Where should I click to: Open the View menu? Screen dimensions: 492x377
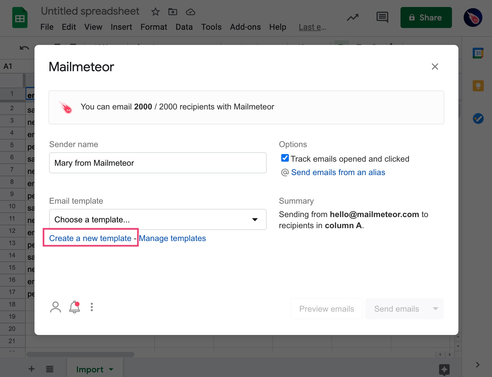pos(93,27)
